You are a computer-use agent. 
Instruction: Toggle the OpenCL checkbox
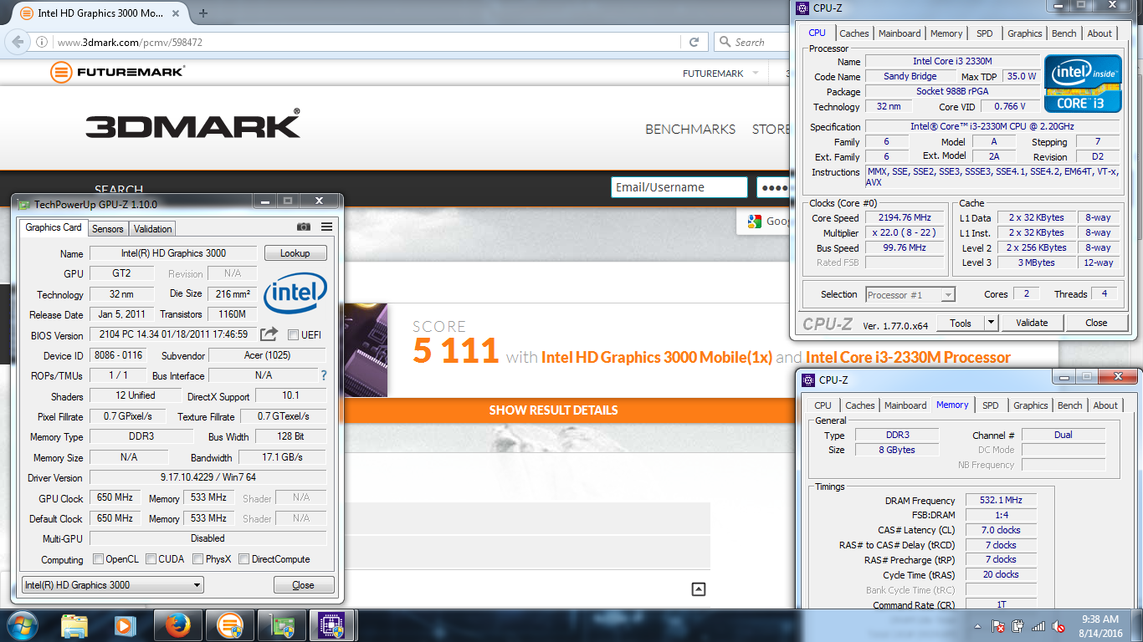[99, 559]
